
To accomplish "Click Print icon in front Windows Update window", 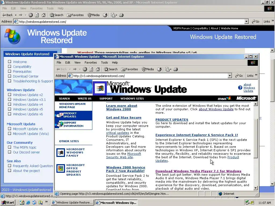I will (x=176, y=69).
